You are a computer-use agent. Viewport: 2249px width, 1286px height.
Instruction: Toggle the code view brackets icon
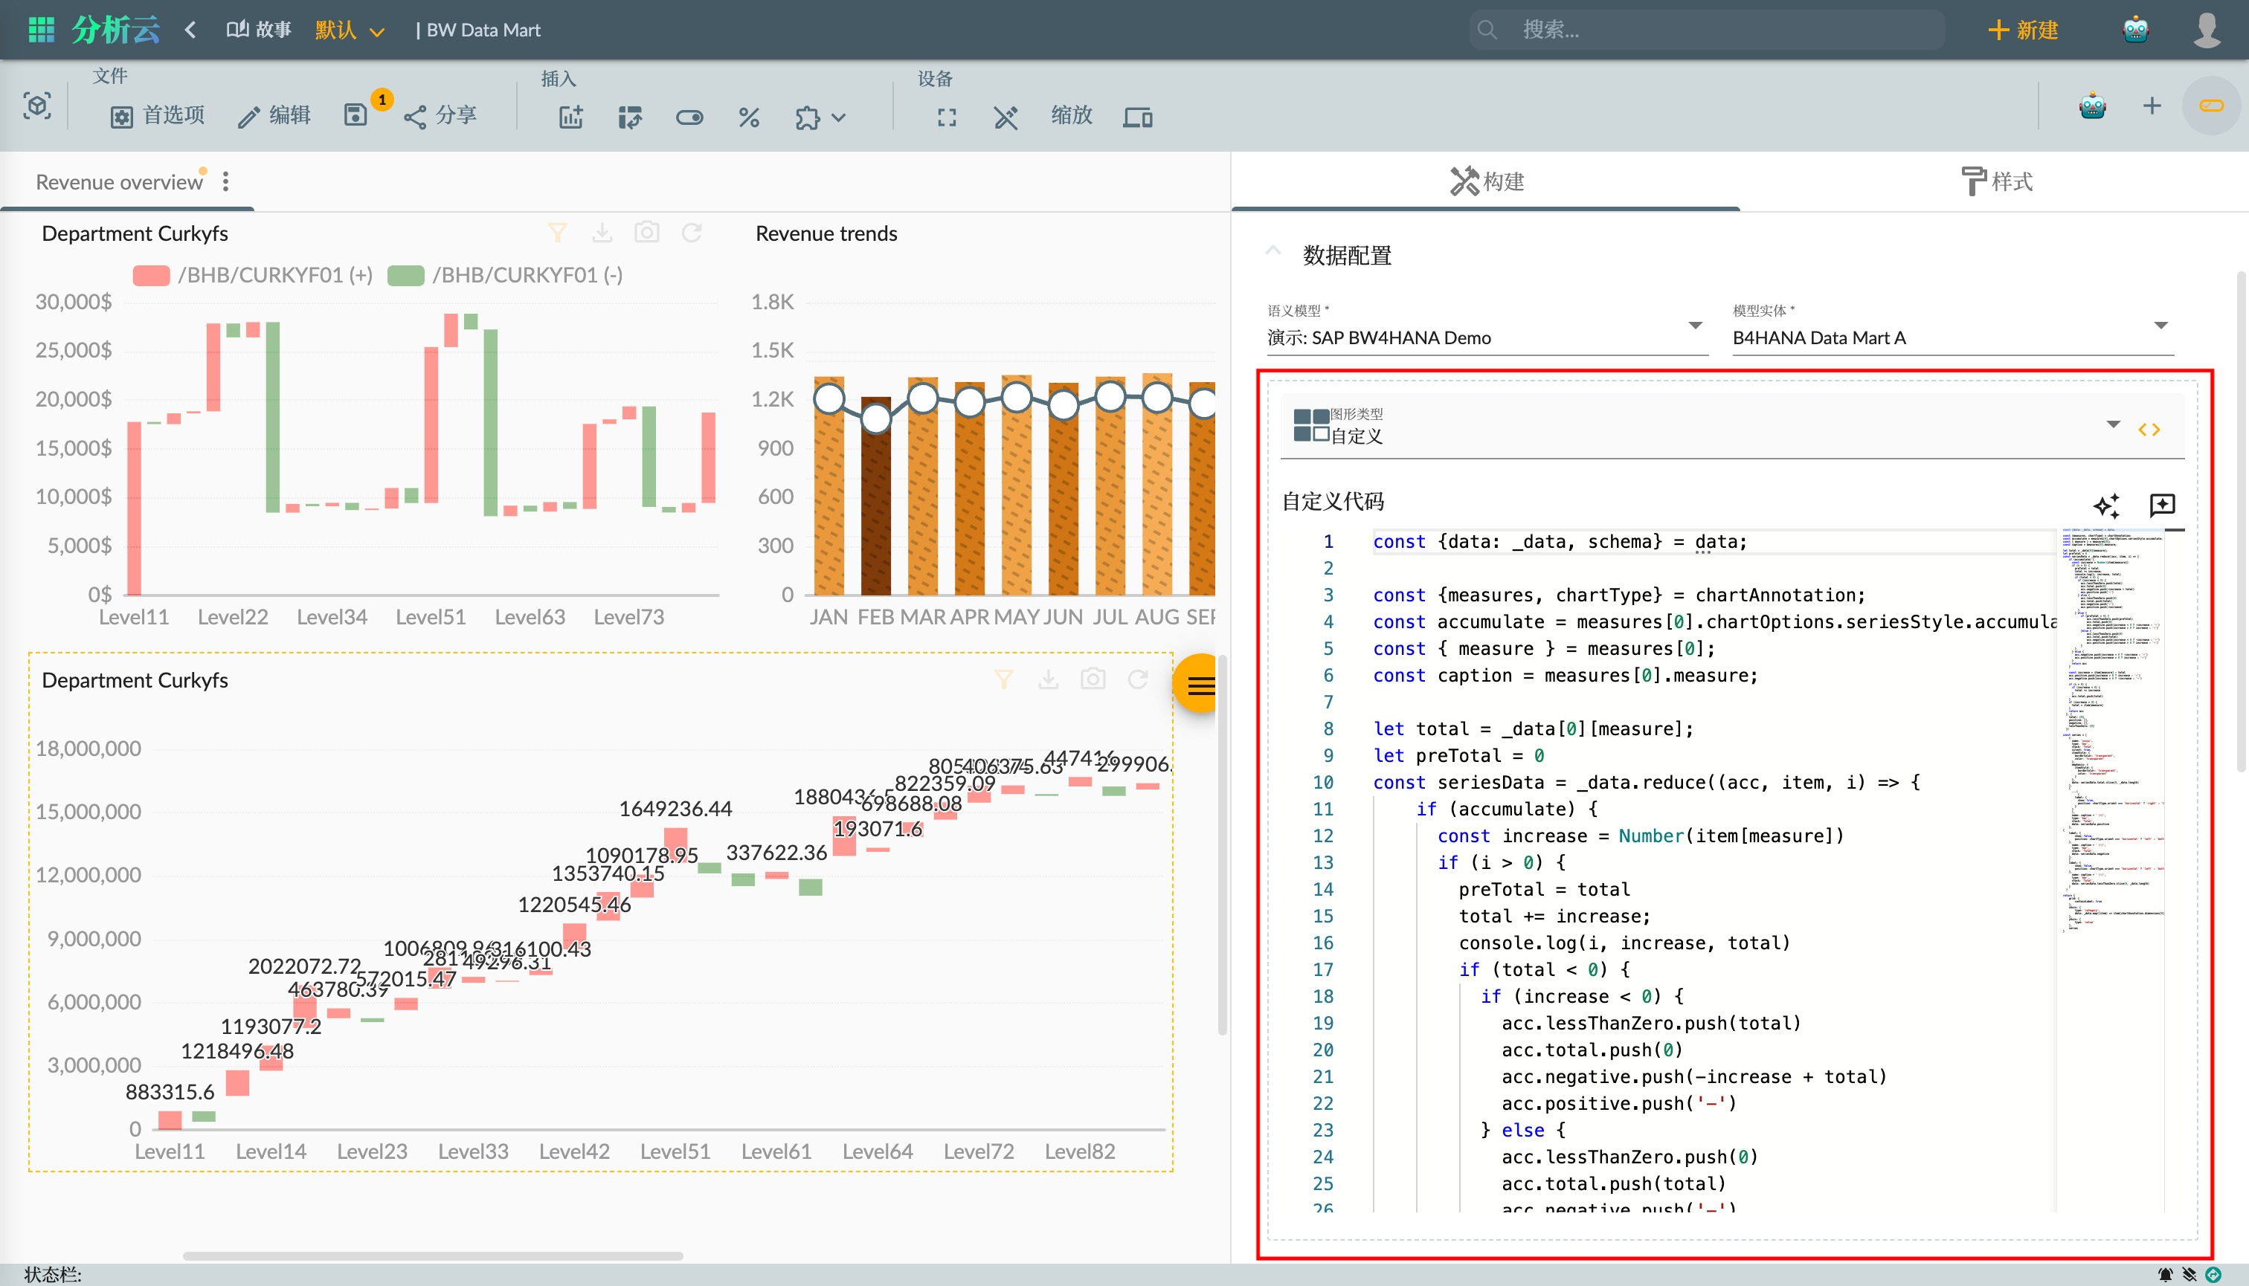pos(2149,429)
